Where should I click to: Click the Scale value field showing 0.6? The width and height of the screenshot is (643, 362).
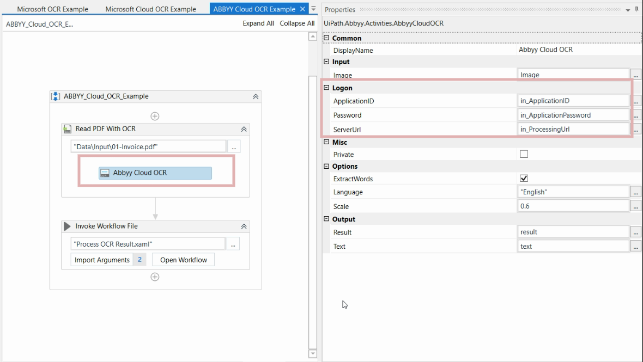572,206
